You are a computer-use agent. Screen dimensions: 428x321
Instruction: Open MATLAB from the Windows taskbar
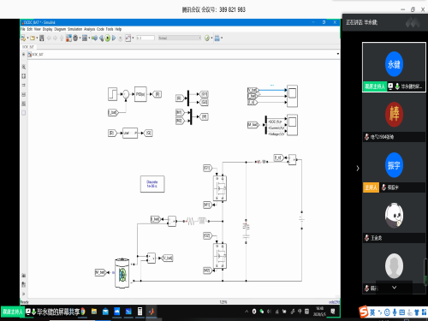pyautogui.click(x=152, y=312)
